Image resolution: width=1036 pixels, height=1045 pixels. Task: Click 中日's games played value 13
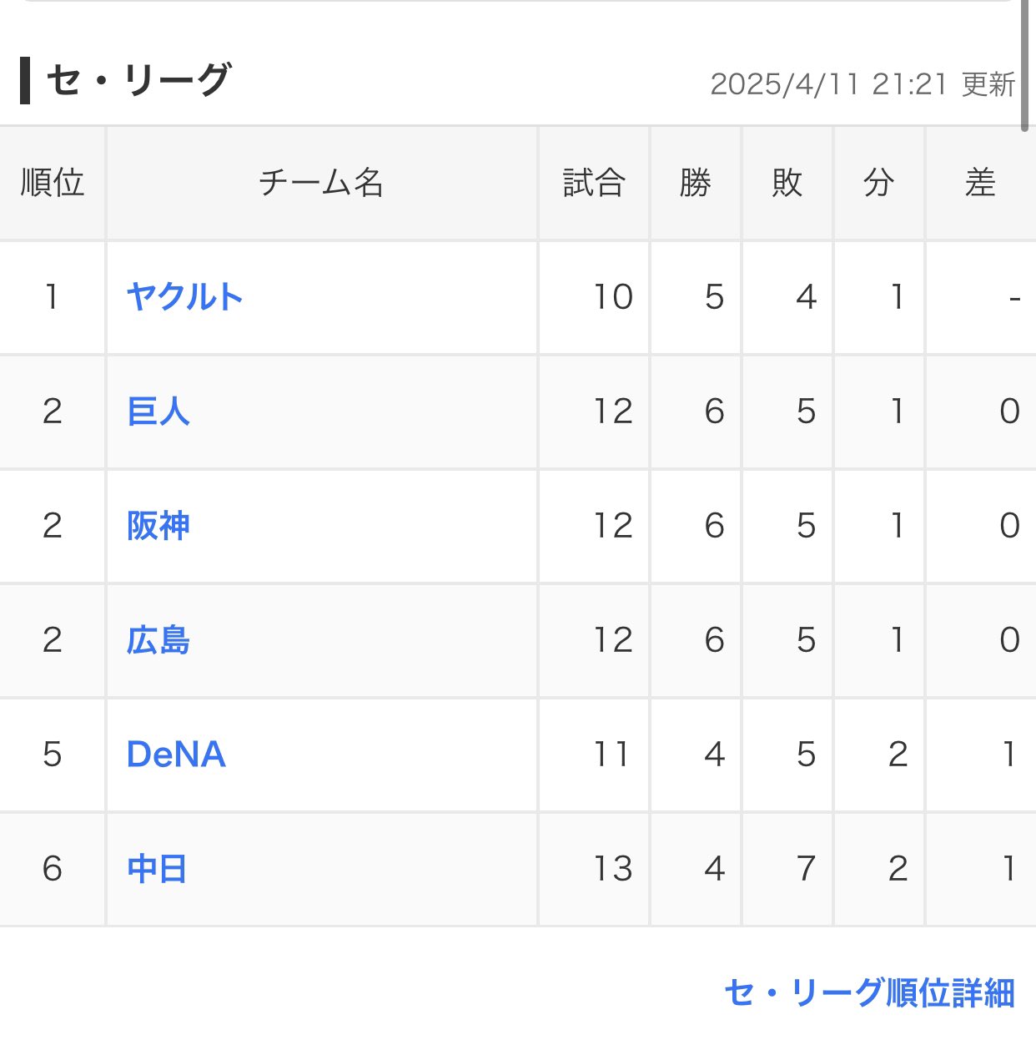click(613, 869)
